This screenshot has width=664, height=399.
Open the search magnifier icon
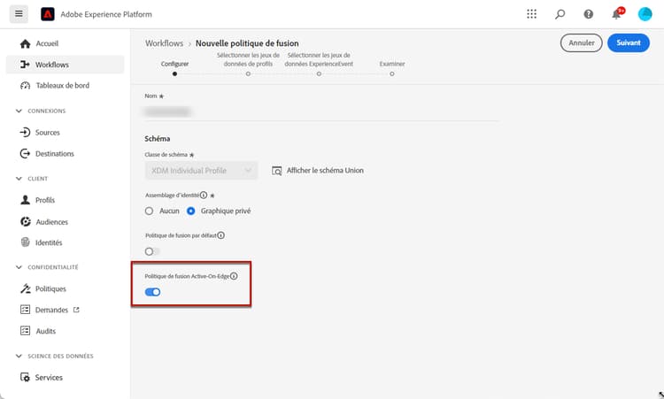click(x=560, y=14)
